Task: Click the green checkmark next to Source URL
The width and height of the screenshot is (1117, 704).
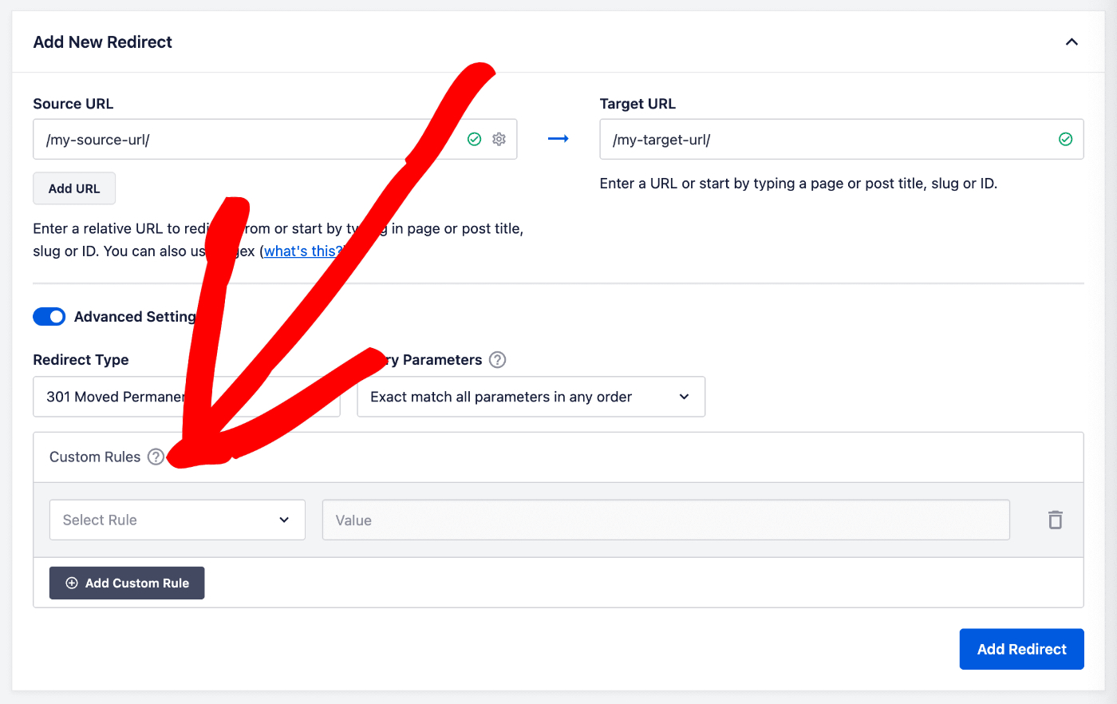Action: click(474, 138)
